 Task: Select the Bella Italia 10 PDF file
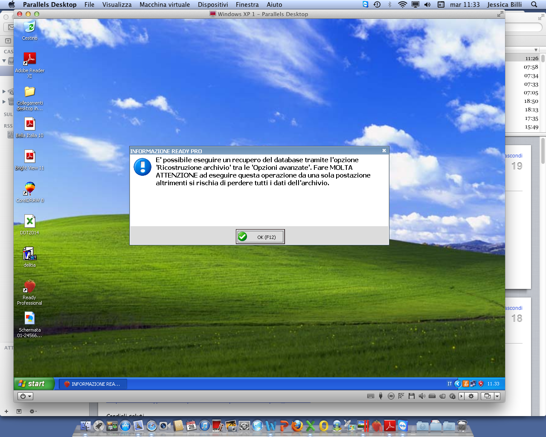29,127
